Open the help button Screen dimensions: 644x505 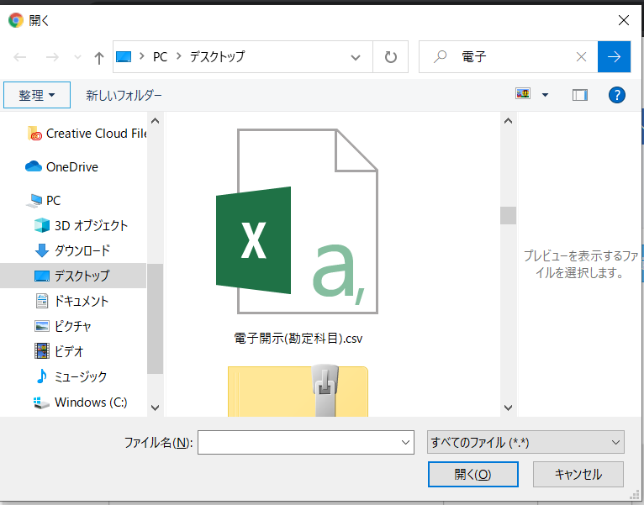coord(616,95)
